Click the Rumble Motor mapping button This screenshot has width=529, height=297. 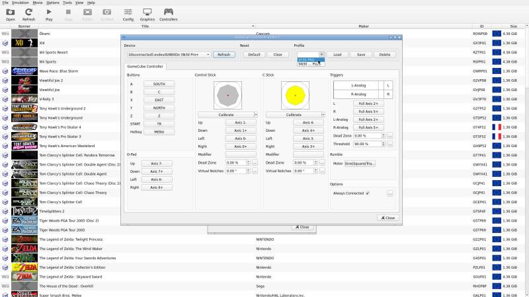(x=360, y=163)
